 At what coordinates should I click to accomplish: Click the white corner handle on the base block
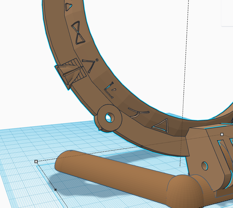coord(222,134)
